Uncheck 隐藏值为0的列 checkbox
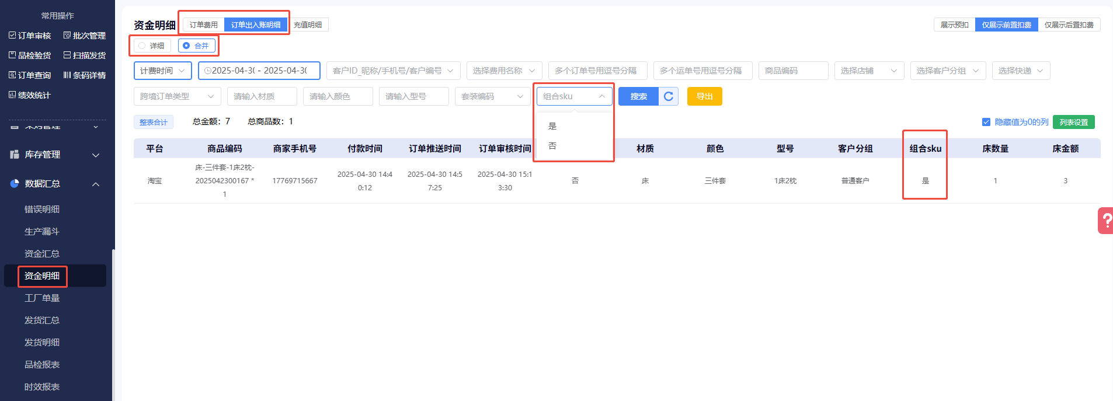The image size is (1113, 401). (x=986, y=122)
